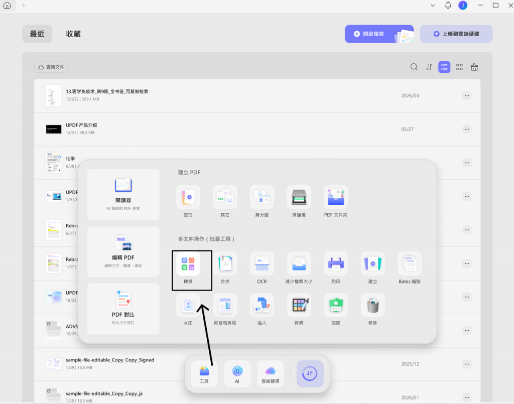The image size is (514, 404).
Task: Open more options for 化学 file
Action: coord(467,163)
